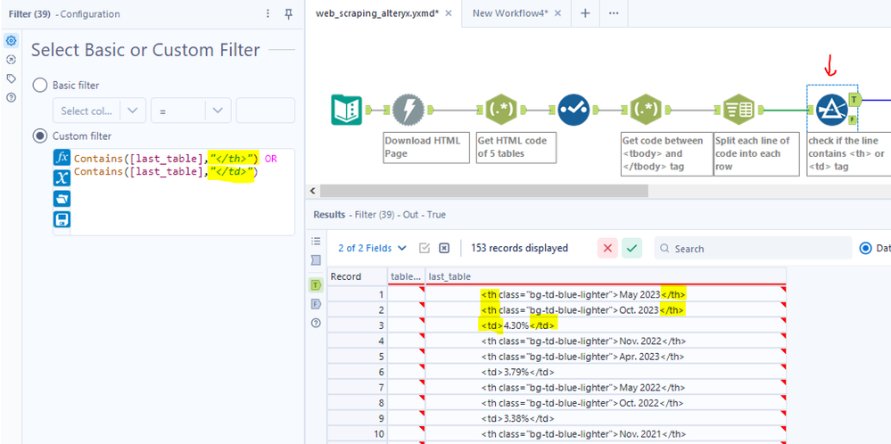Show the metadata icon in Results sidebar
The height and width of the screenshot is (444, 891).
pos(316,260)
